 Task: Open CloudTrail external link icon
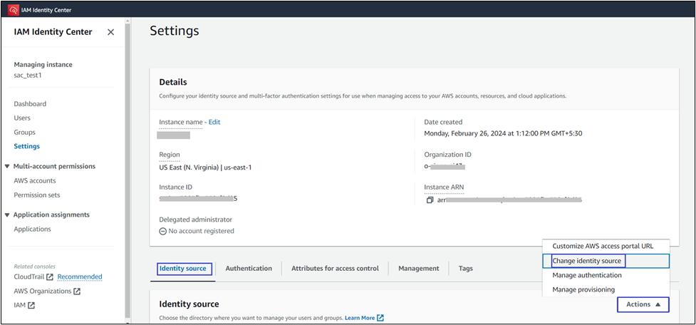(50, 277)
